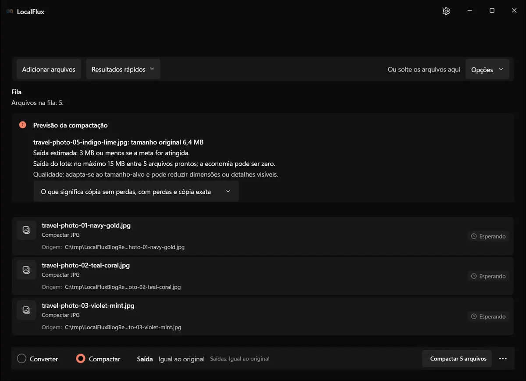
Task: Click image icon for travel-photo-01-navy-gold.jpg
Action: [x=26, y=230]
